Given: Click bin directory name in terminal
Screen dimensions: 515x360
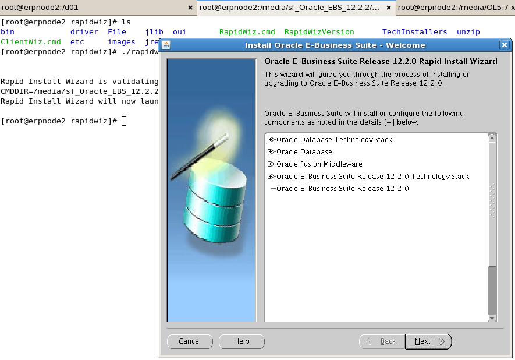Looking at the screenshot, I should 8,32.
